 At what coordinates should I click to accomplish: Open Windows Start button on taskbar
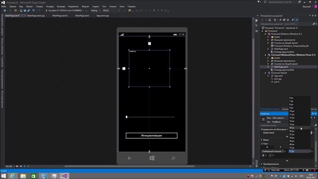tap(3, 176)
